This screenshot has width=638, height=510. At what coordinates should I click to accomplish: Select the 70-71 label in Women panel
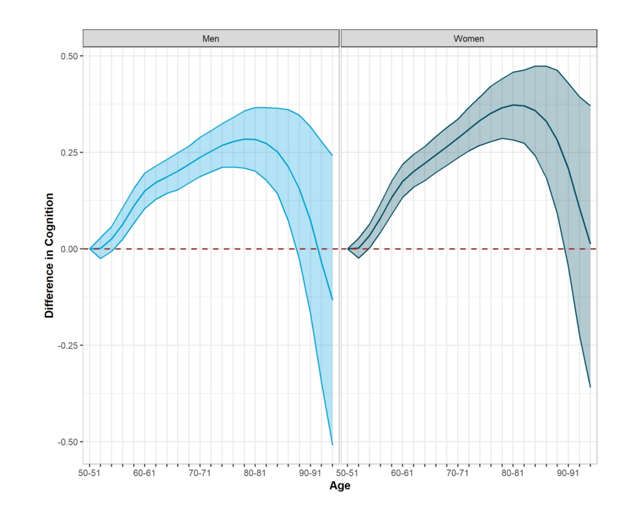(x=458, y=473)
